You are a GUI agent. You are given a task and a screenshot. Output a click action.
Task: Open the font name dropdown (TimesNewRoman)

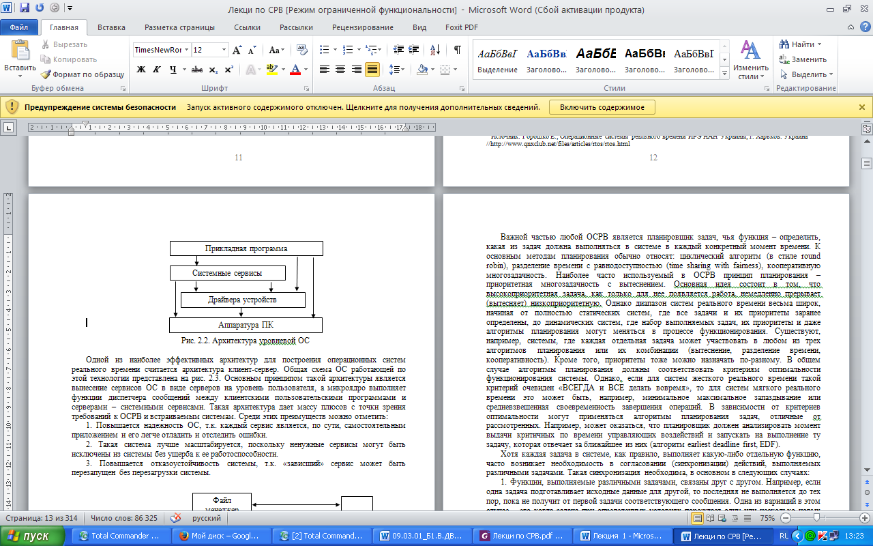tap(186, 50)
